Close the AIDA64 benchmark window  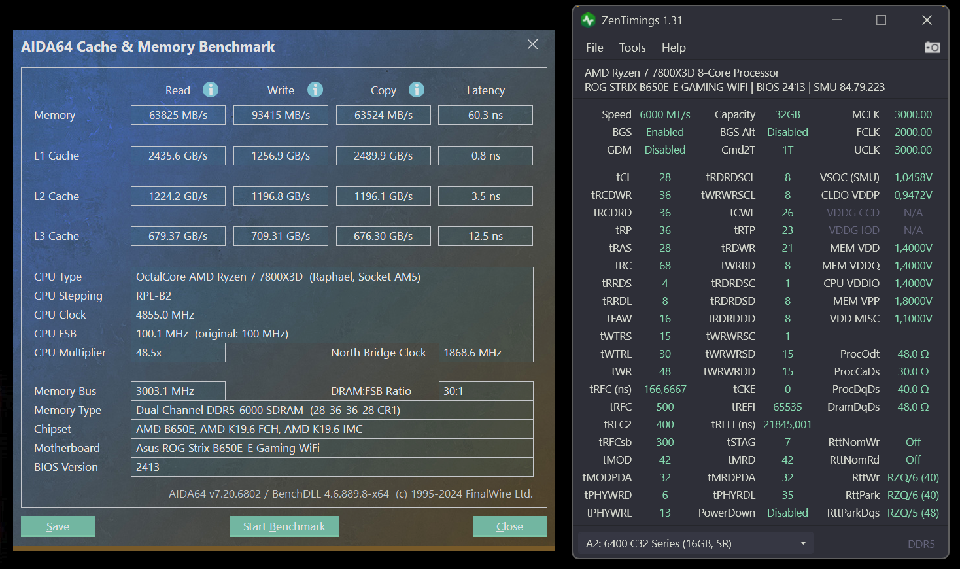[x=532, y=44]
